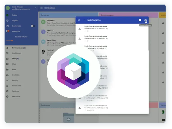Minimize the Notifications popup
The height and width of the screenshot is (129, 172).
pyautogui.click(x=84, y=20)
